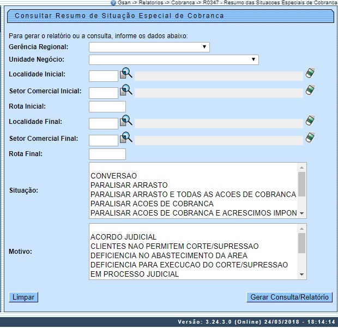The width and height of the screenshot is (338, 328).
Task: Select PARALISAR ARRASTO in Situação list
Action: 129,185
